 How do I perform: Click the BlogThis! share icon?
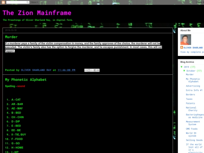click(x=89, y=70)
